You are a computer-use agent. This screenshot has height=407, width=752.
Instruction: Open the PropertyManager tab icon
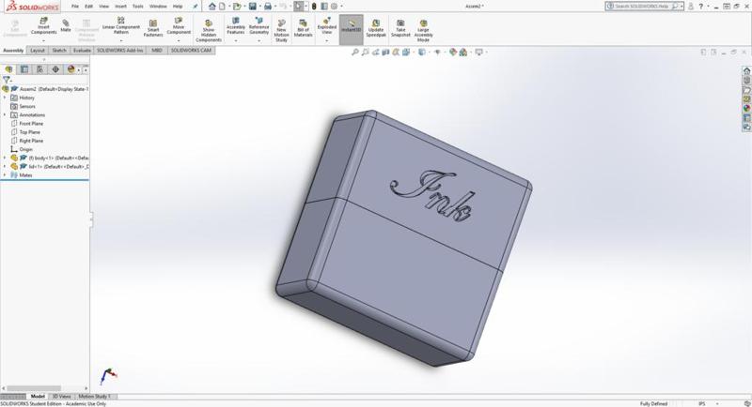click(x=24, y=69)
